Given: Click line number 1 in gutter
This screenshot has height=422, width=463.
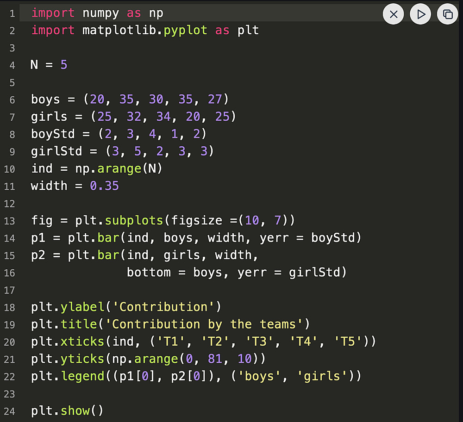Looking at the screenshot, I should tap(12, 13).
